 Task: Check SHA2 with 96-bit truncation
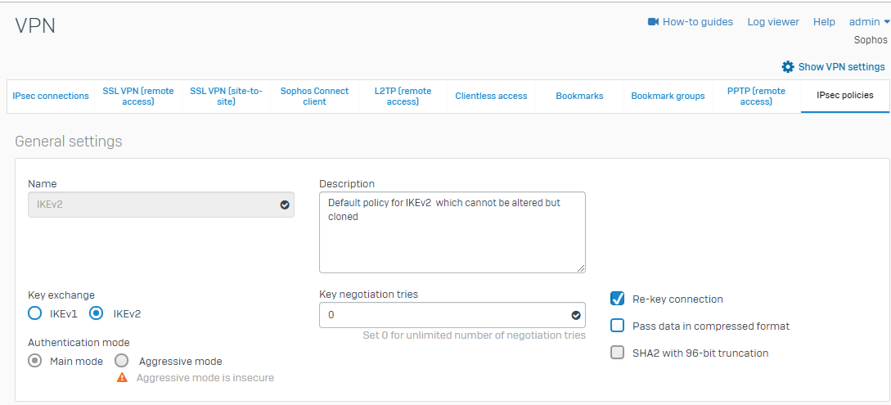(x=618, y=353)
